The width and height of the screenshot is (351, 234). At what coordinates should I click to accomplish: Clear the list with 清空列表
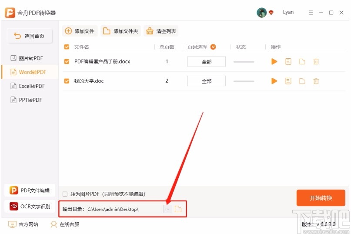pyautogui.click(x=161, y=31)
